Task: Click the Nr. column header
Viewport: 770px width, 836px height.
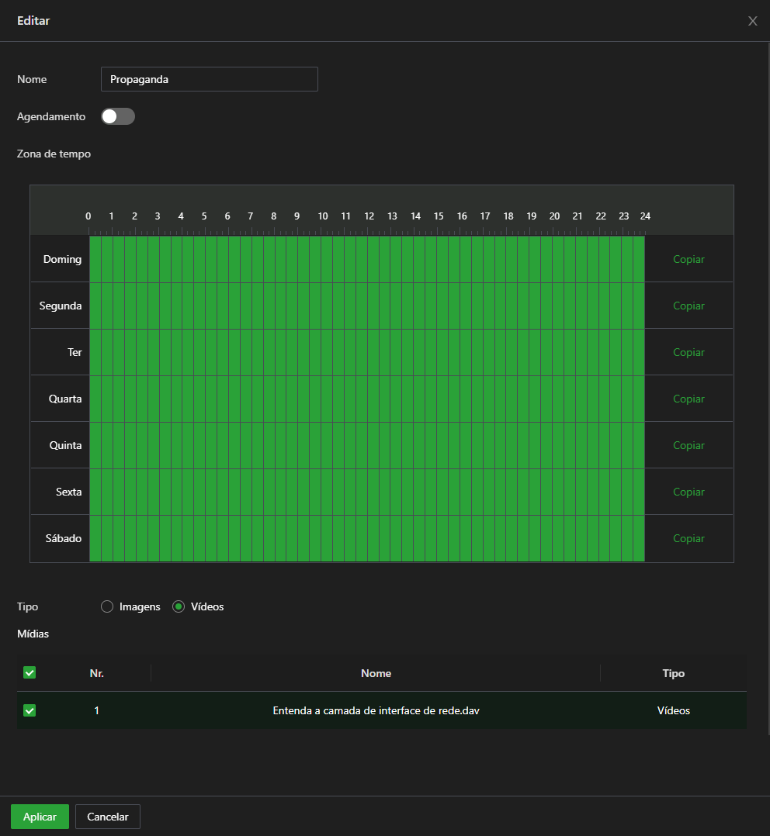Action: tap(96, 673)
